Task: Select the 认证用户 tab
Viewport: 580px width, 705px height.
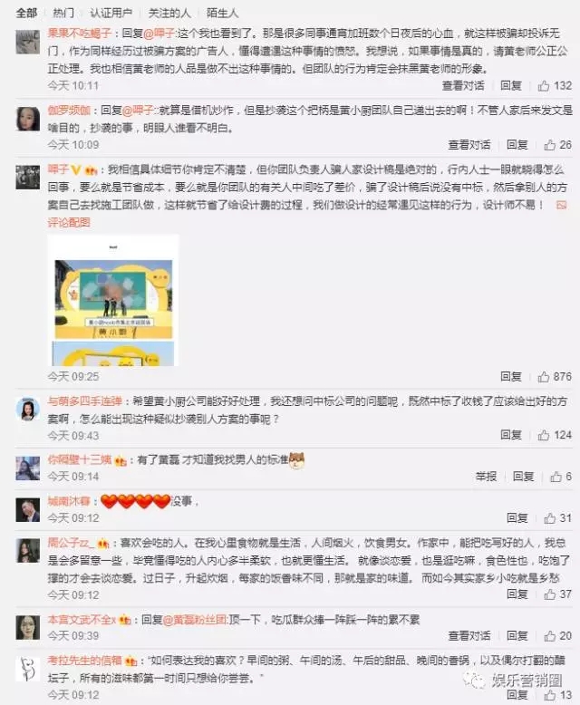Action: pos(111,13)
